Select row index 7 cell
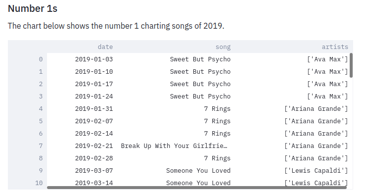 pos(28,146)
